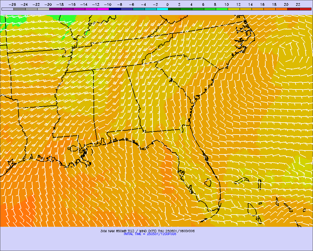Viewport: 313px width, 251px height.
Task: Select the bright green swatch between 8 and 10
Action: (222, 9)
